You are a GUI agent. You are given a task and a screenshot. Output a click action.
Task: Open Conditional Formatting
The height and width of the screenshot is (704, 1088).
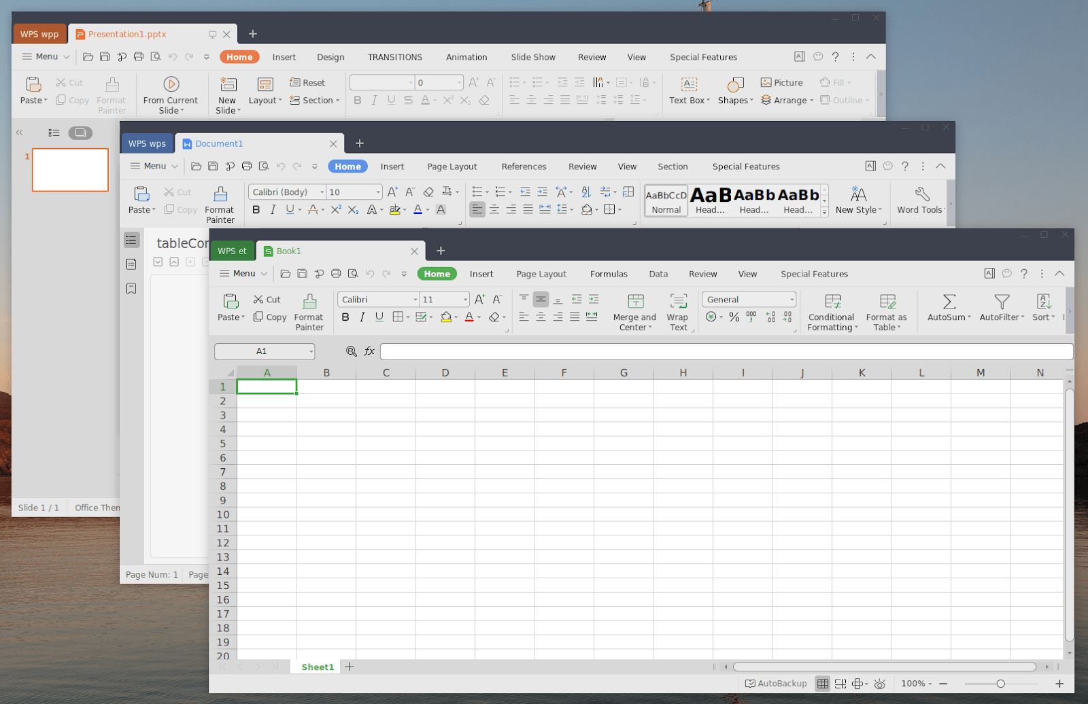[831, 311]
